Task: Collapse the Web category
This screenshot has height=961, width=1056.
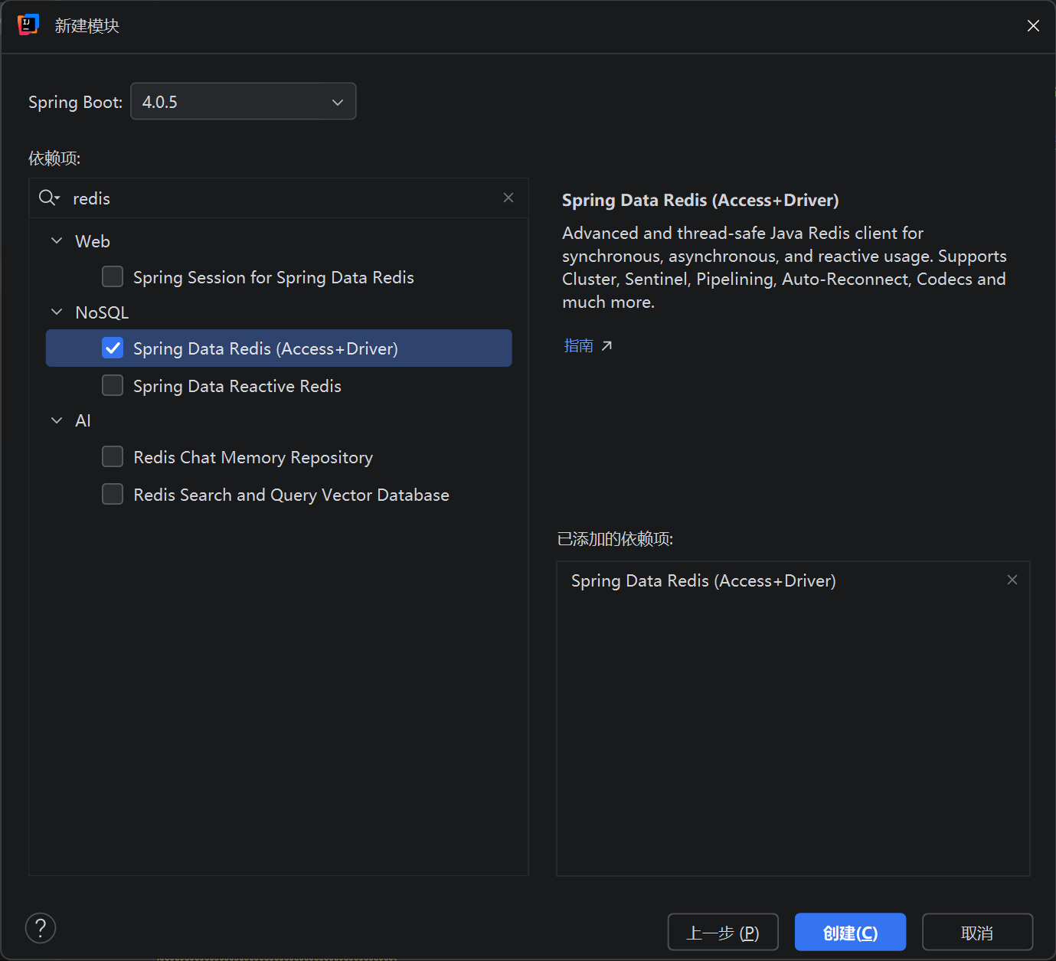Action: coord(57,240)
